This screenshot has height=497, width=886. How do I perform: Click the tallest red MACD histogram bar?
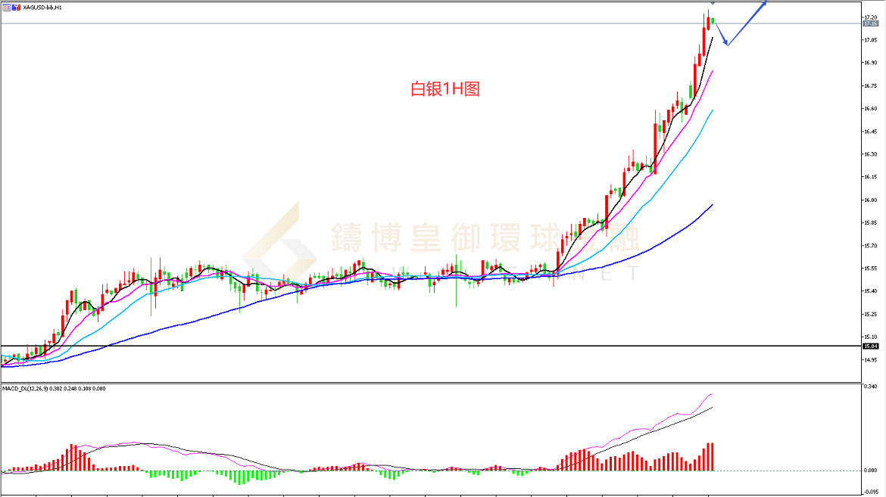click(x=713, y=456)
